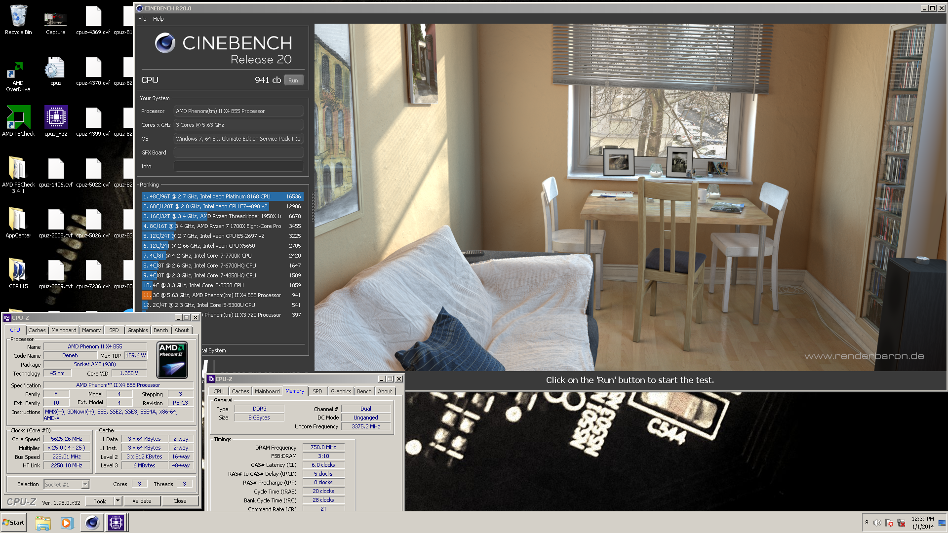Open the File menu in Cinebench
948x533 pixels.
pos(142,19)
